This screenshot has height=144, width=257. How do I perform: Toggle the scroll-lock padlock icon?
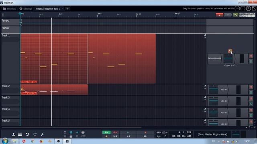[71, 136]
